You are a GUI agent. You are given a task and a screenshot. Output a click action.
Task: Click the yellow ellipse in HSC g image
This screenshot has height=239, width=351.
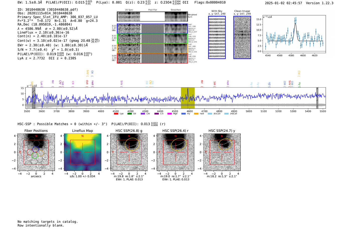pos(132,144)
